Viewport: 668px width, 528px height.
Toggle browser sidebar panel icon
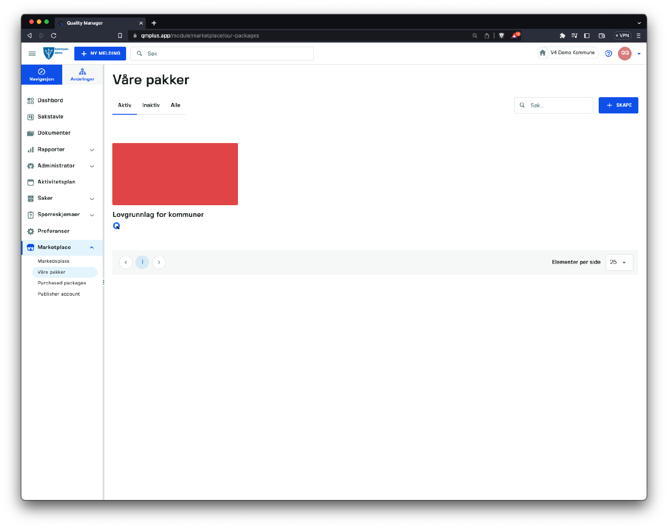[x=587, y=35]
